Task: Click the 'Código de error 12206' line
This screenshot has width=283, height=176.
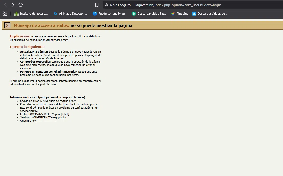Action: [48, 101]
